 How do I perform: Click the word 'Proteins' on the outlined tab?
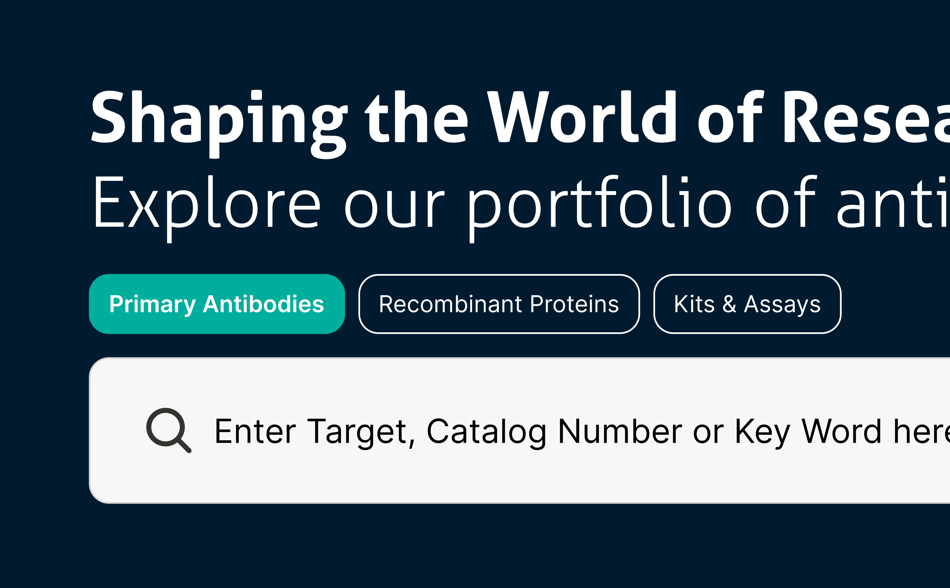tap(574, 304)
